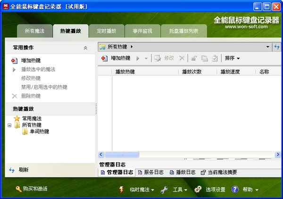Click the toolbar copy icon
The image size is (283, 199).
(205, 58)
